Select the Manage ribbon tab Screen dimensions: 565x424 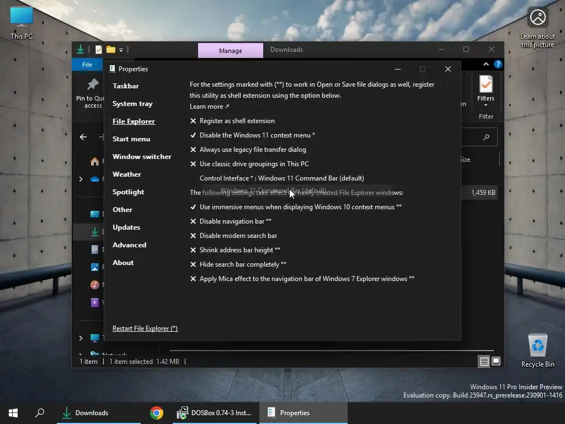(231, 50)
